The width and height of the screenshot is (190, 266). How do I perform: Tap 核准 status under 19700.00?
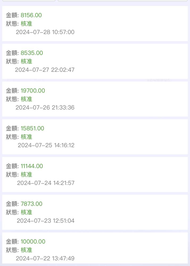click(x=26, y=99)
